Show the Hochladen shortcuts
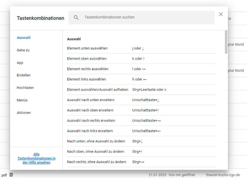 (x=25, y=88)
